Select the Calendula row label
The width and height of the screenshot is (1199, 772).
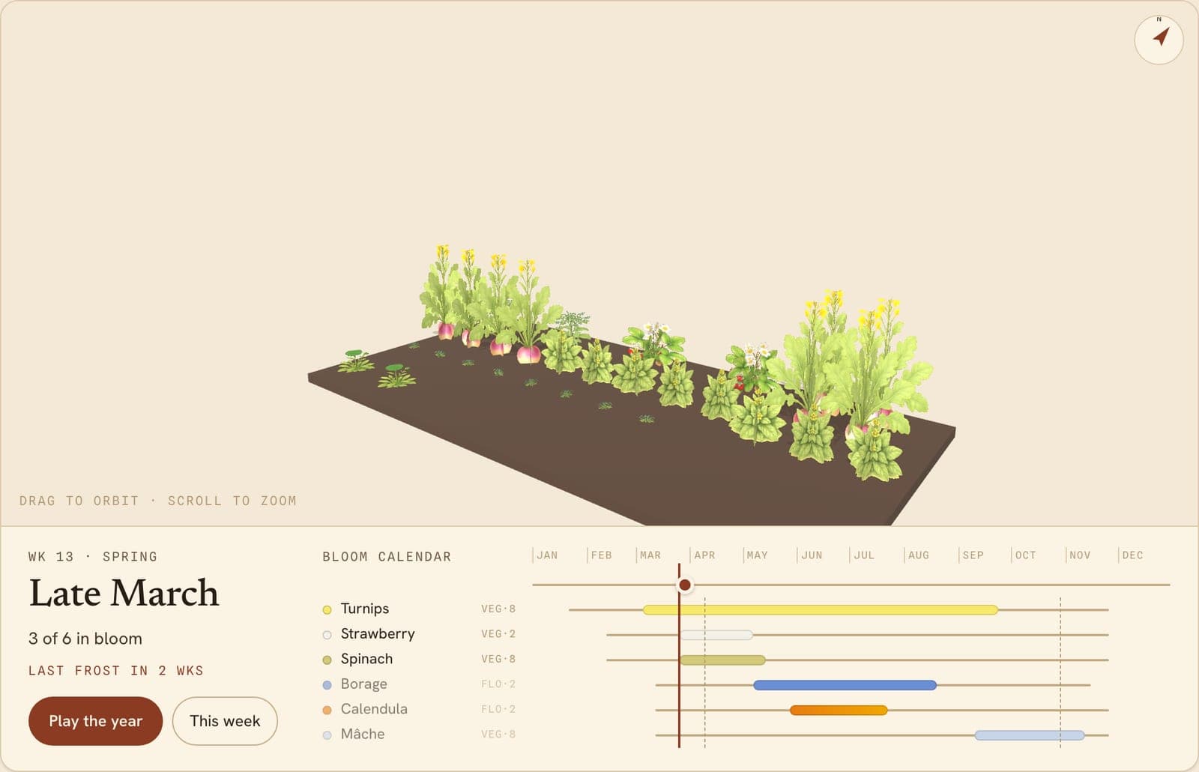[x=374, y=708]
